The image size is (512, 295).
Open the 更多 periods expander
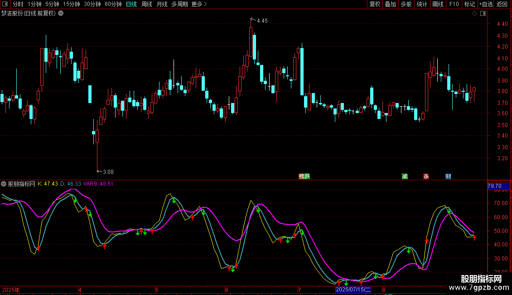(x=199, y=4)
